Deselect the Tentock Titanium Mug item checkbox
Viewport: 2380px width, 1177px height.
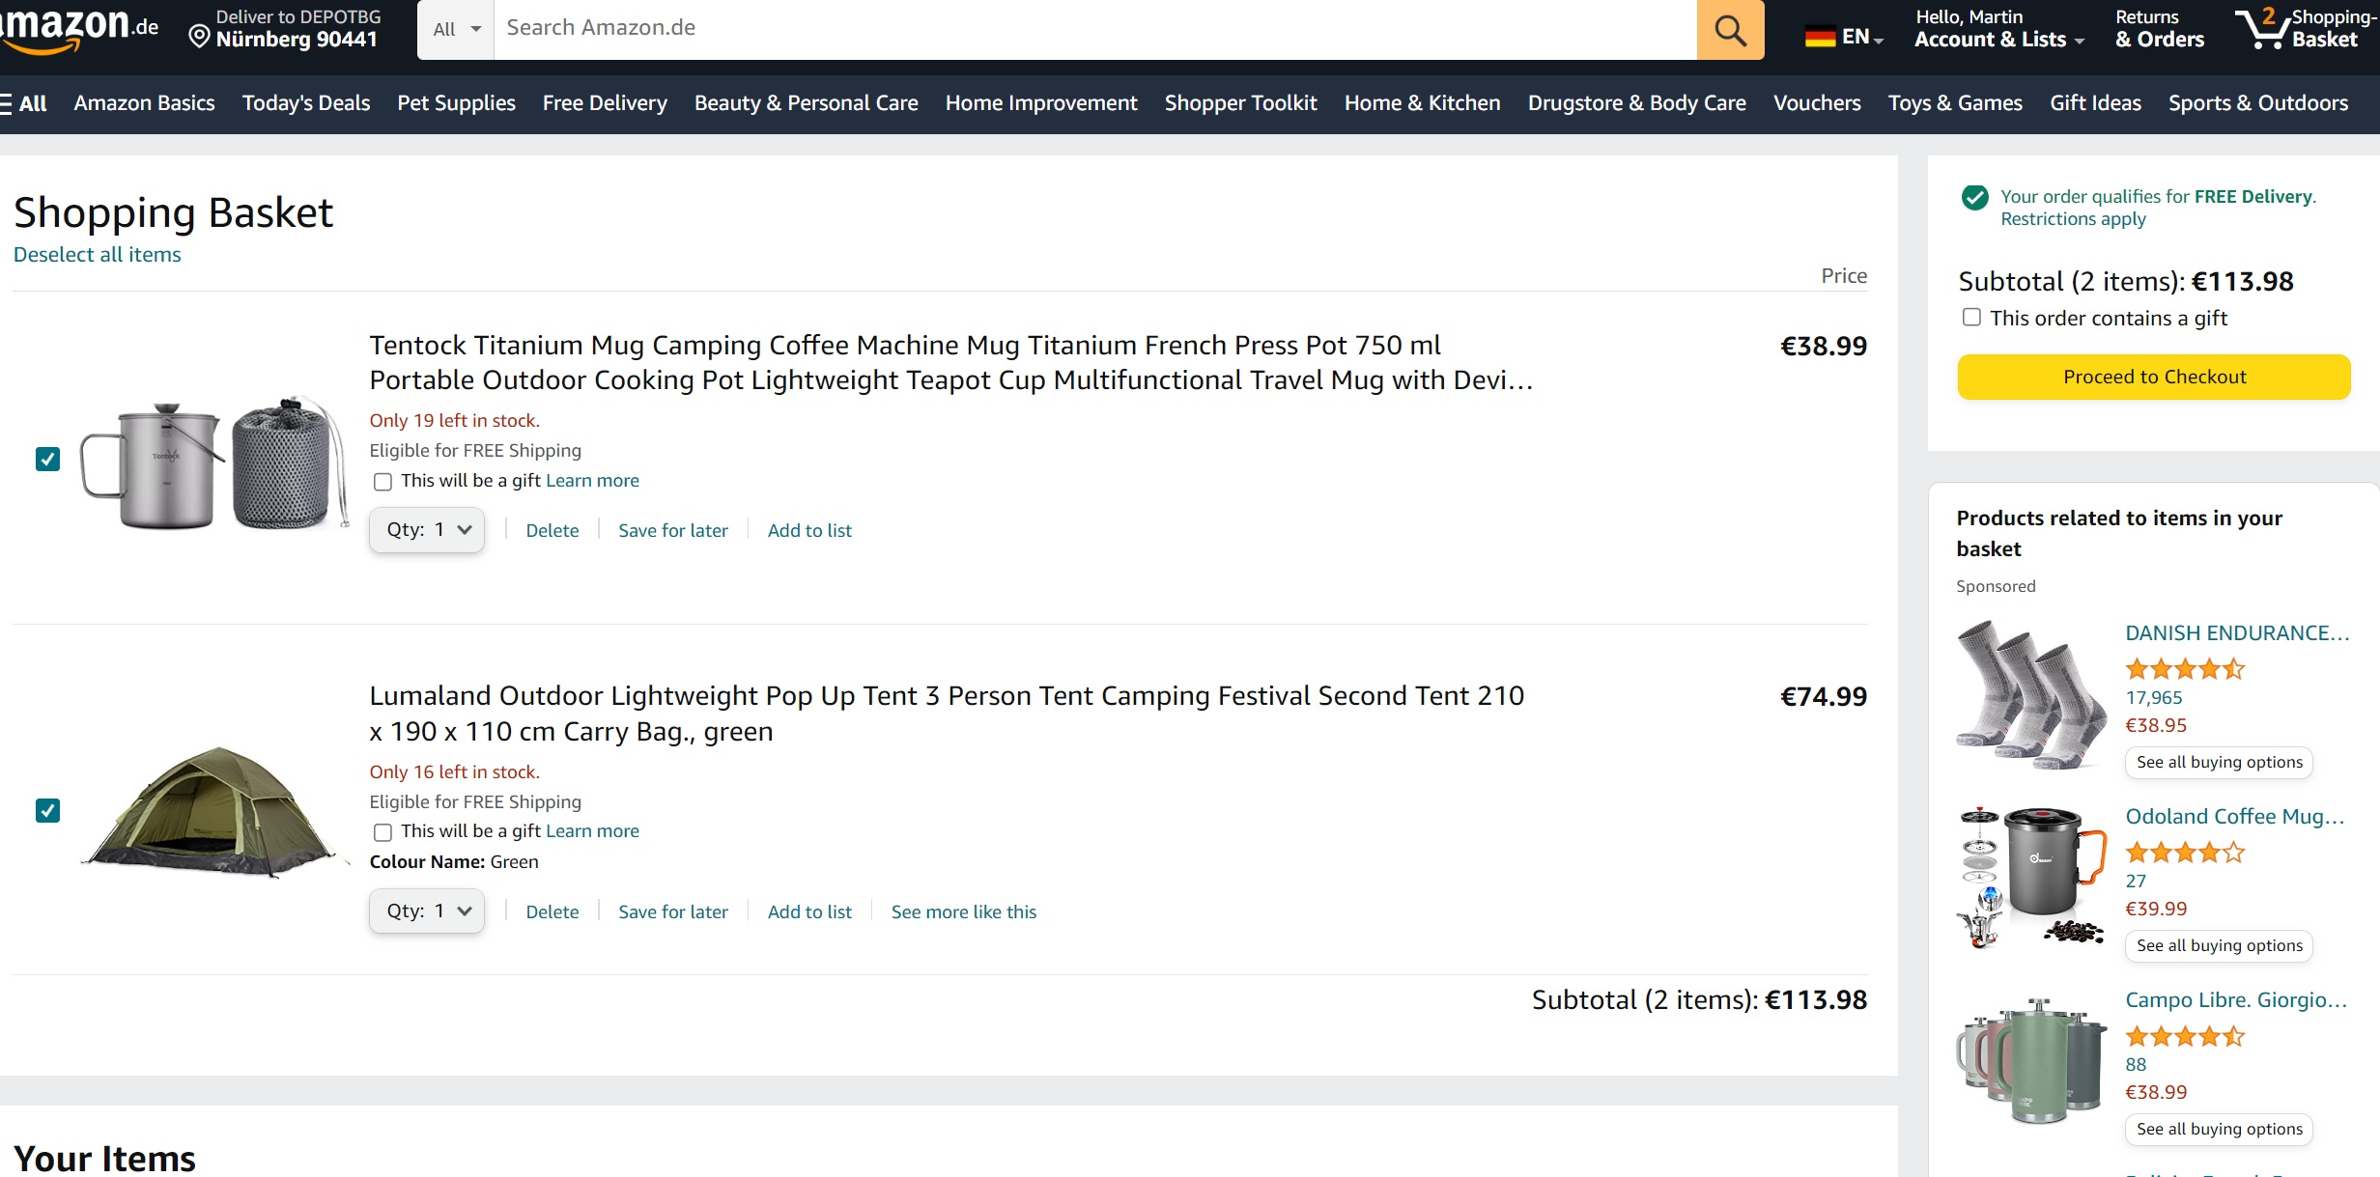47,459
